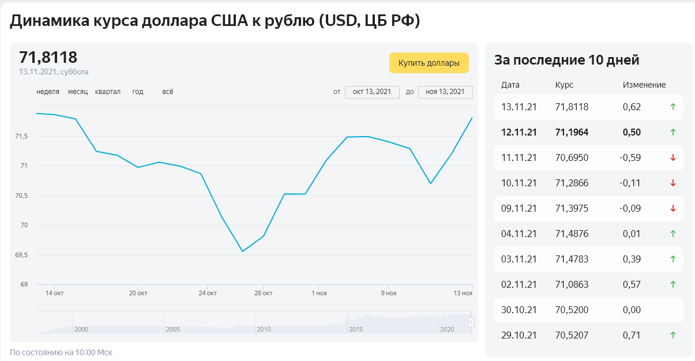Click the range slider handle on mini chart
This screenshot has height=361, width=695.
(471, 322)
